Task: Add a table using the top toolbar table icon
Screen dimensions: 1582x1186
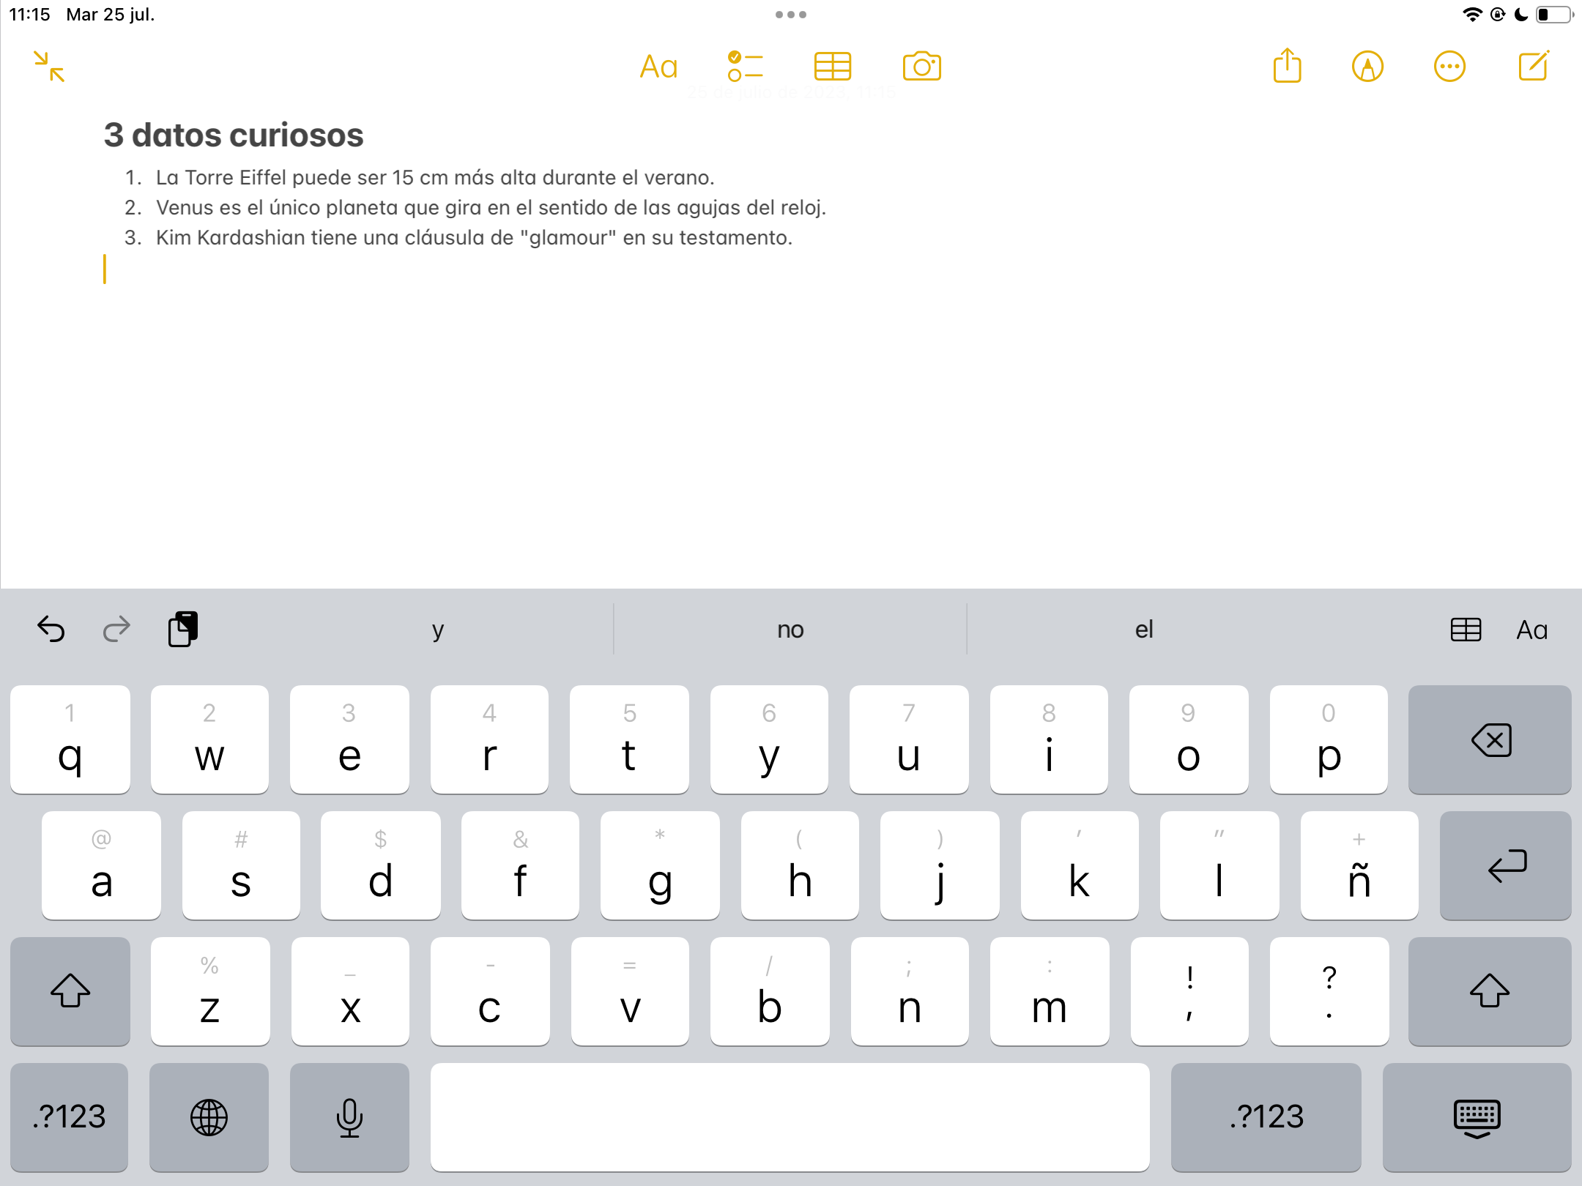Action: pos(833,67)
